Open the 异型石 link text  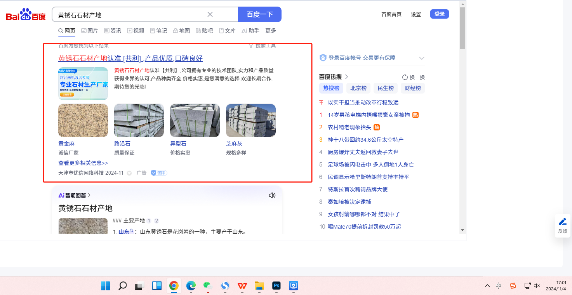178,144
